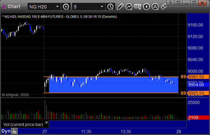The height and width of the screenshot is (135, 210).
Task: Click the 8981.50 price marker
Action: pos(198,77)
